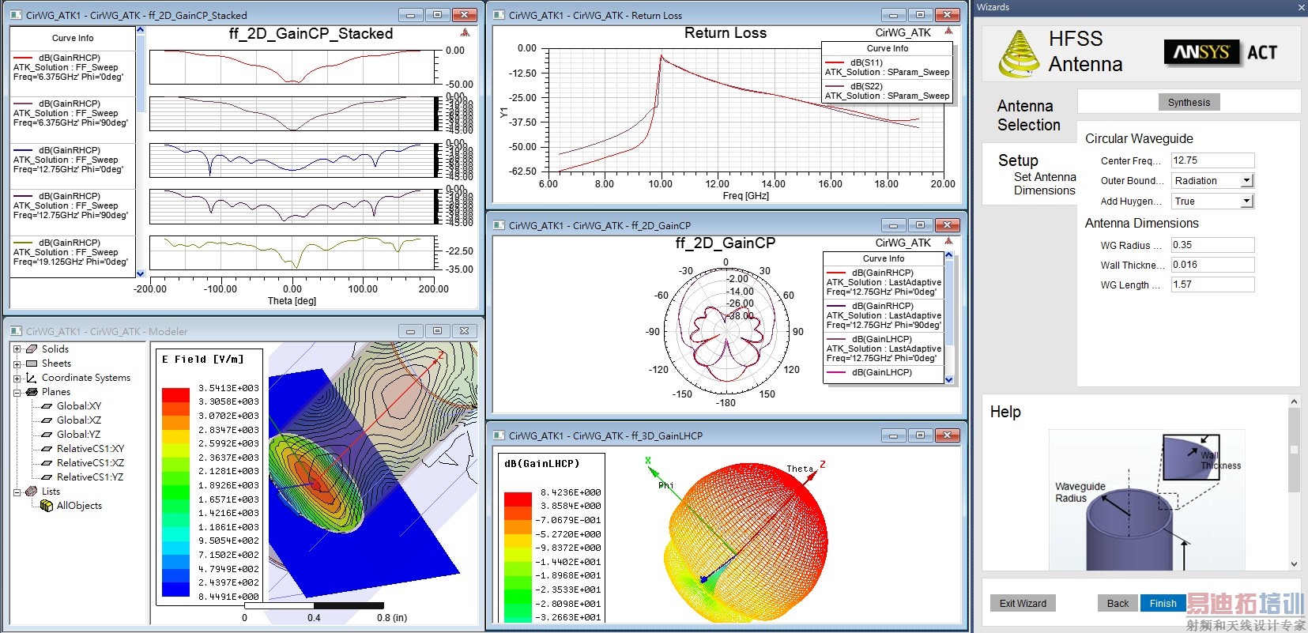
Task: Click the Help panel scroll-down arrow
Action: point(1294,563)
